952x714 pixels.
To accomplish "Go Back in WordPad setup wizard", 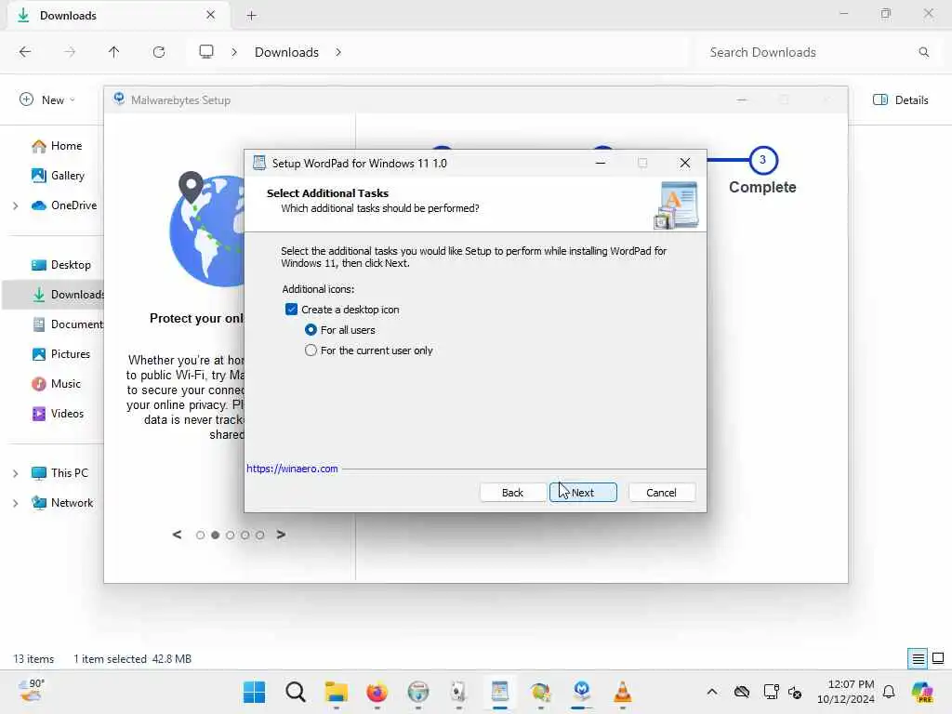I will [512, 493].
